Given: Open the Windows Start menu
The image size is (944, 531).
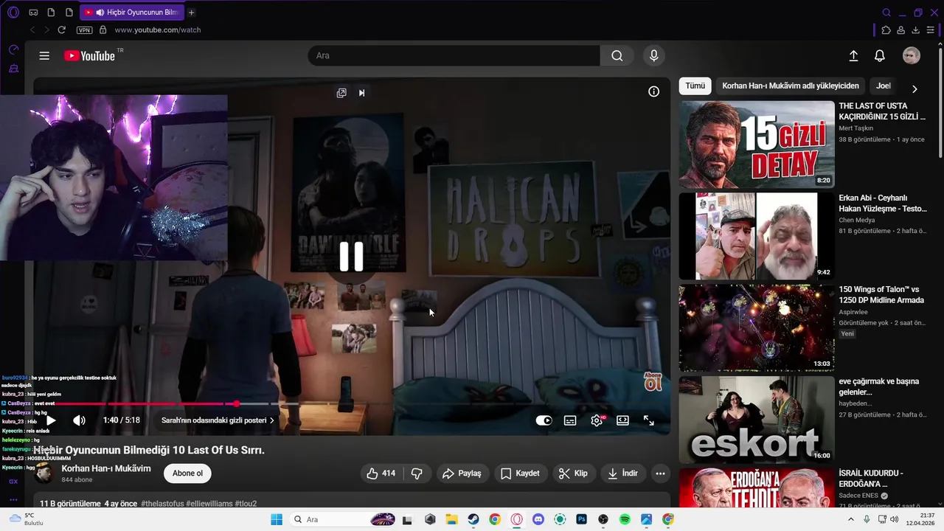Looking at the screenshot, I should [x=277, y=520].
